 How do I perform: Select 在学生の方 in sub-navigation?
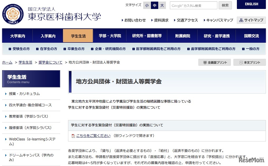[x=48, y=49]
